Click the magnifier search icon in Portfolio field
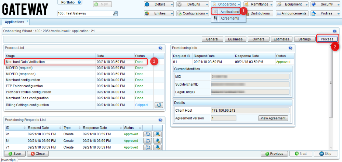The image size is (342, 162). (115, 13)
